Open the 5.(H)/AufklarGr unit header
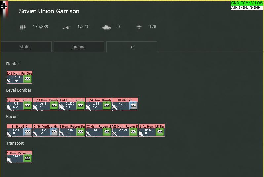Image resolution: width=264 pixels, height=177 pixels. pos(46,126)
